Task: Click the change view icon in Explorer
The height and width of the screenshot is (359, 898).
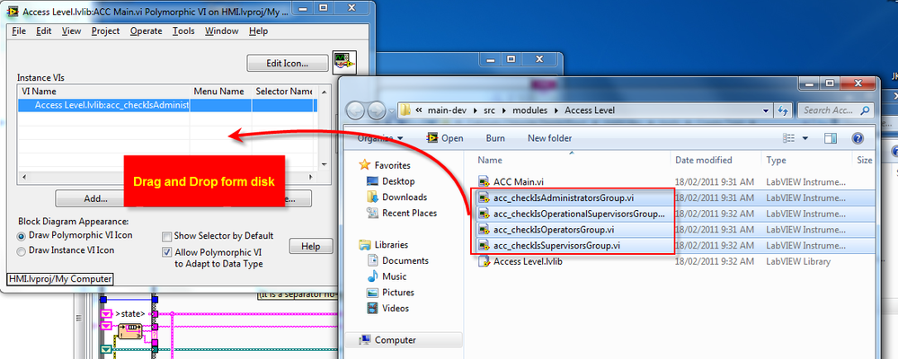Action: tap(789, 138)
